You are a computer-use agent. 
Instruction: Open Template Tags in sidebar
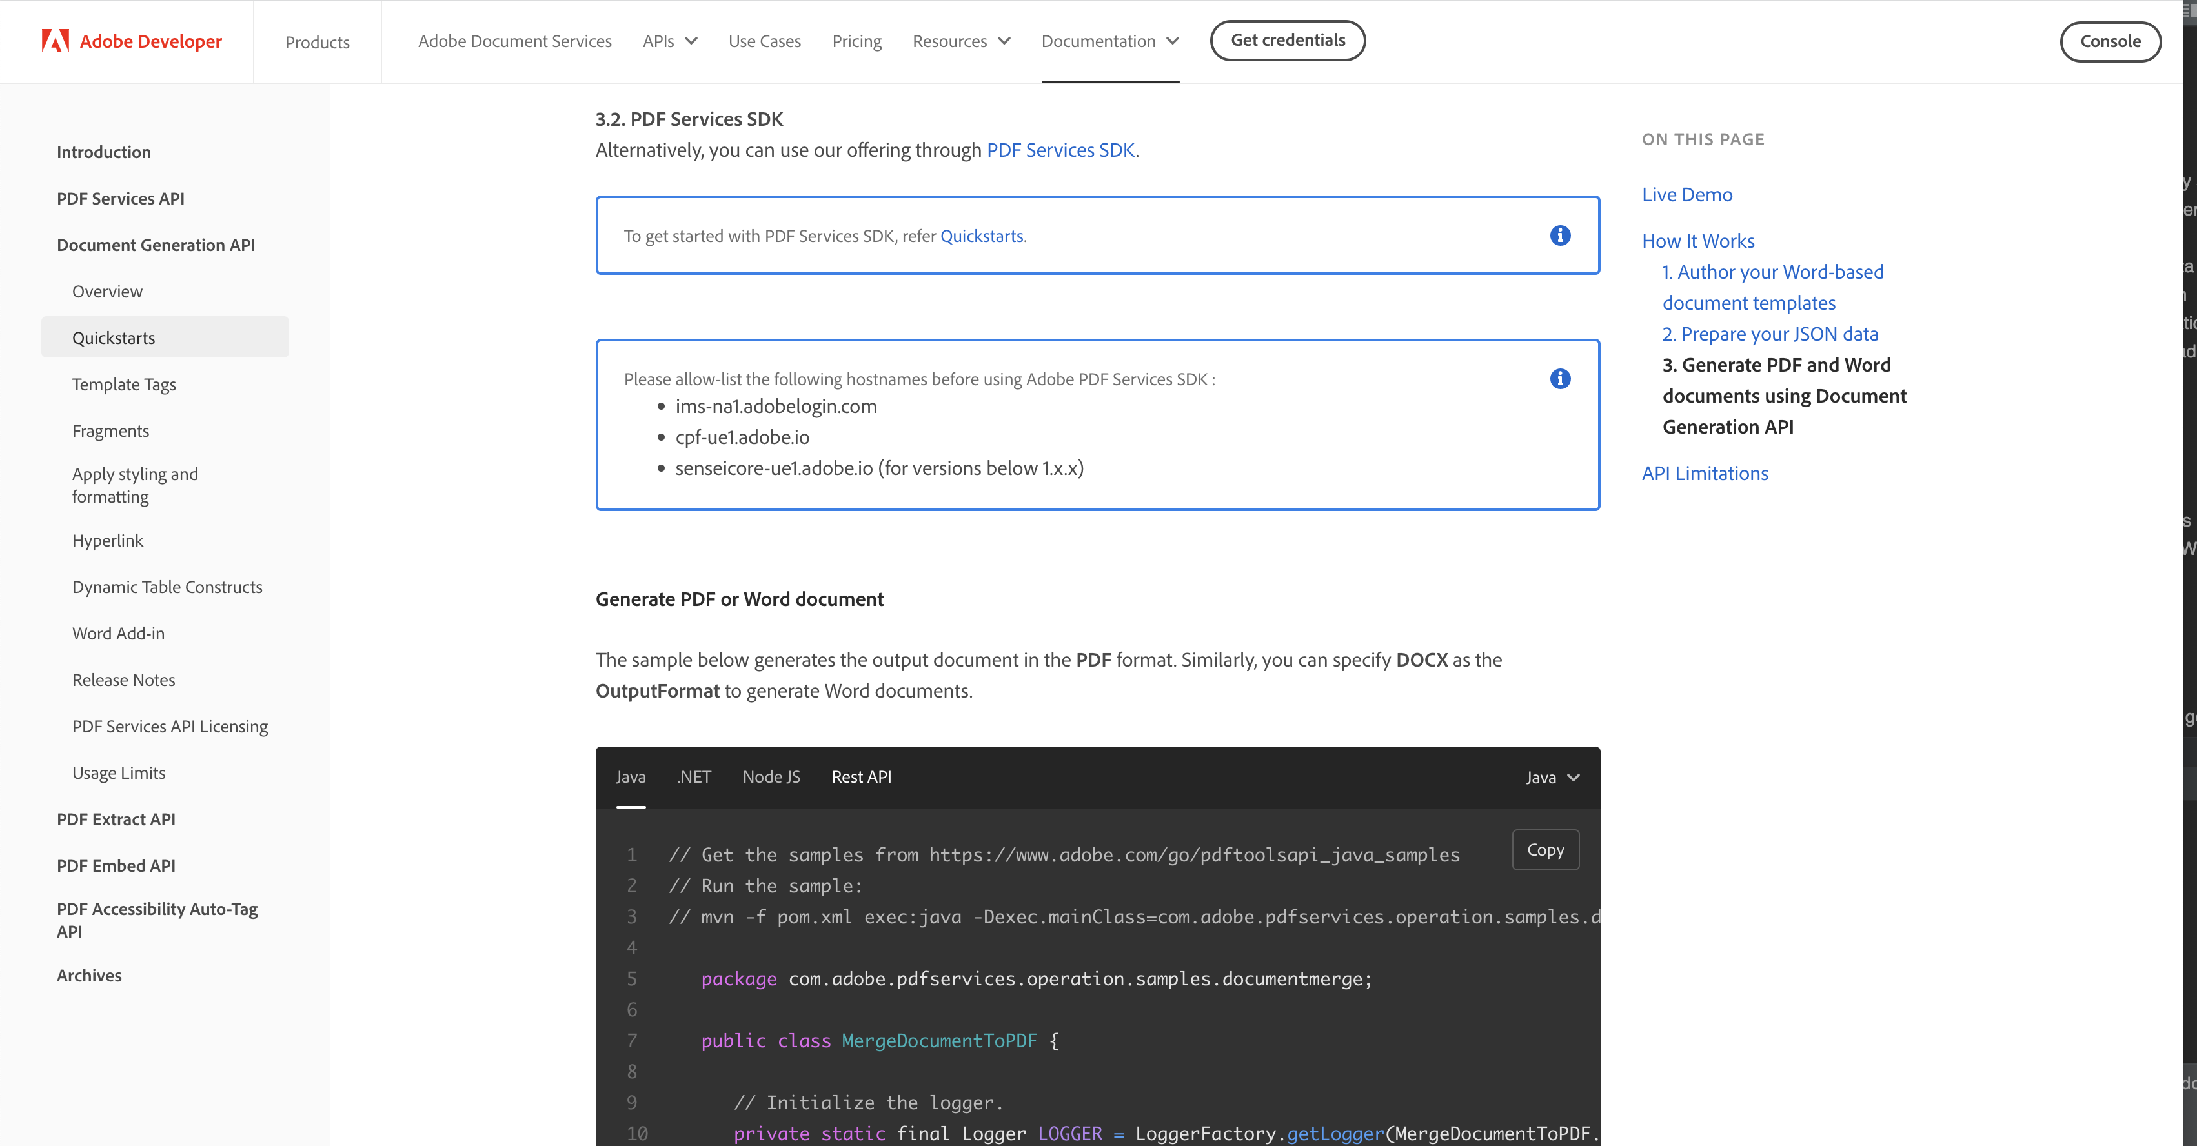tap(124, 385)
